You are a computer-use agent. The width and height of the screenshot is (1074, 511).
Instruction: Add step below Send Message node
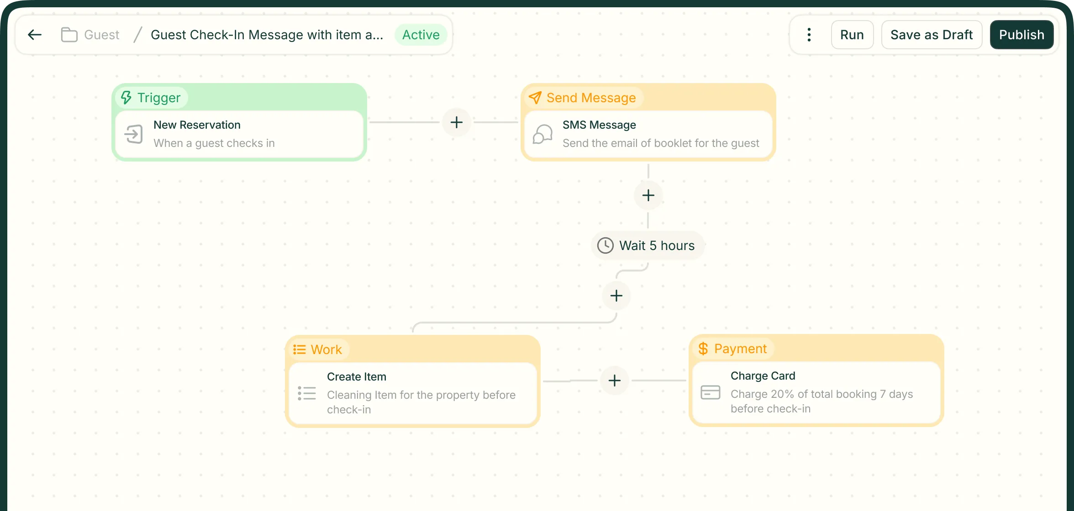(648, 195)
